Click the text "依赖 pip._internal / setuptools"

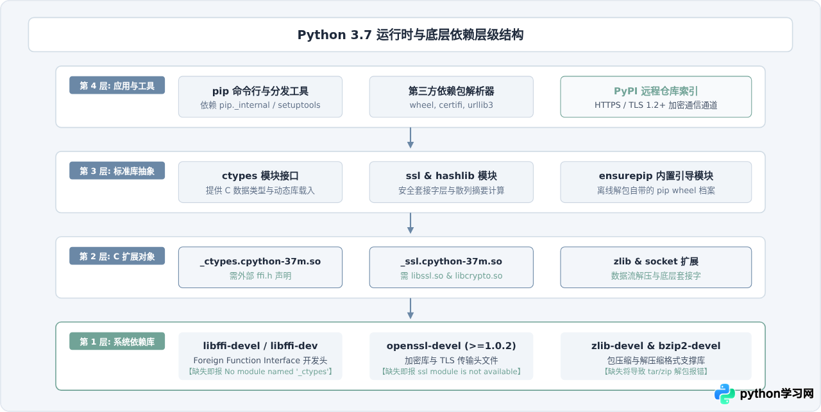coord(260,105)
